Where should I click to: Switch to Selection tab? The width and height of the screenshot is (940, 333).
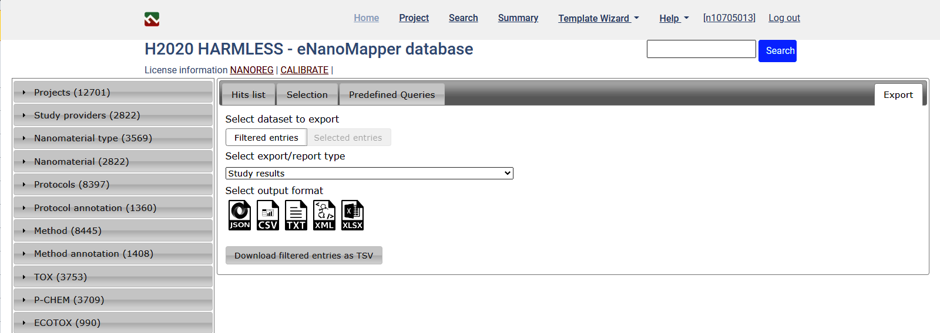307,94
